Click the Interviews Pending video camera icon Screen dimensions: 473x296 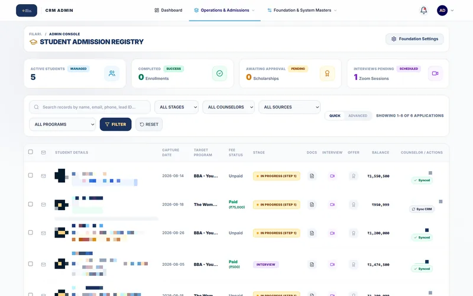435,73
